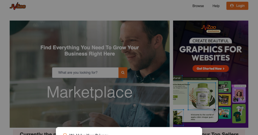This screenshot has height=135, width=258.
Task: Click 'Welcome to the world of apple cider' text
Action: (202, 117)
